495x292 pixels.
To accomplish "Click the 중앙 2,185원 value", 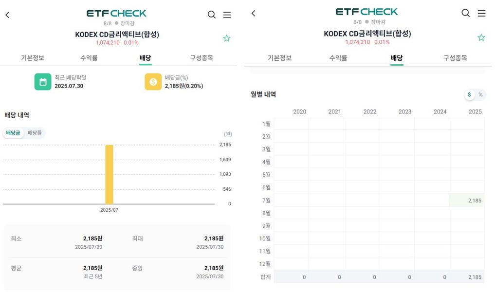I will tap(214, 268).
